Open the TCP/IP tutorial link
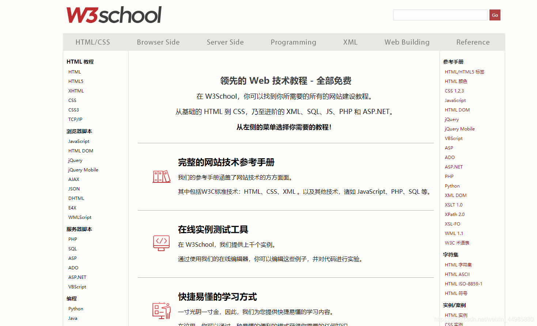The image size is (537, 326). pos(75,120)
